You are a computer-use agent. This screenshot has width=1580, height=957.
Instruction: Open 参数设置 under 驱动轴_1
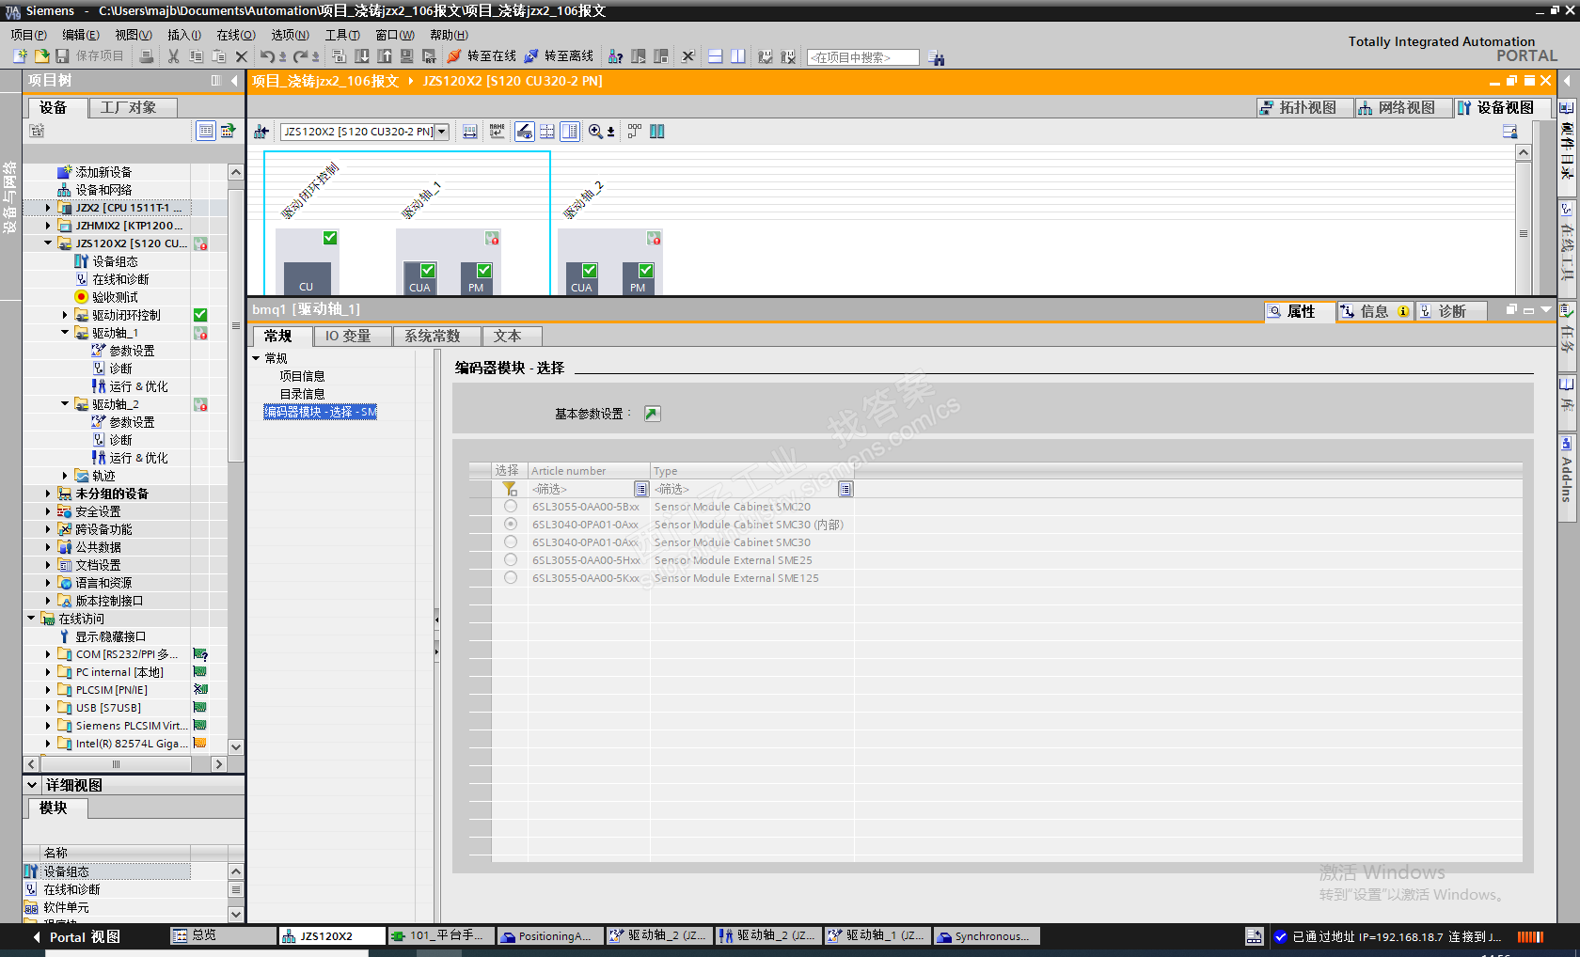[132, 351]
